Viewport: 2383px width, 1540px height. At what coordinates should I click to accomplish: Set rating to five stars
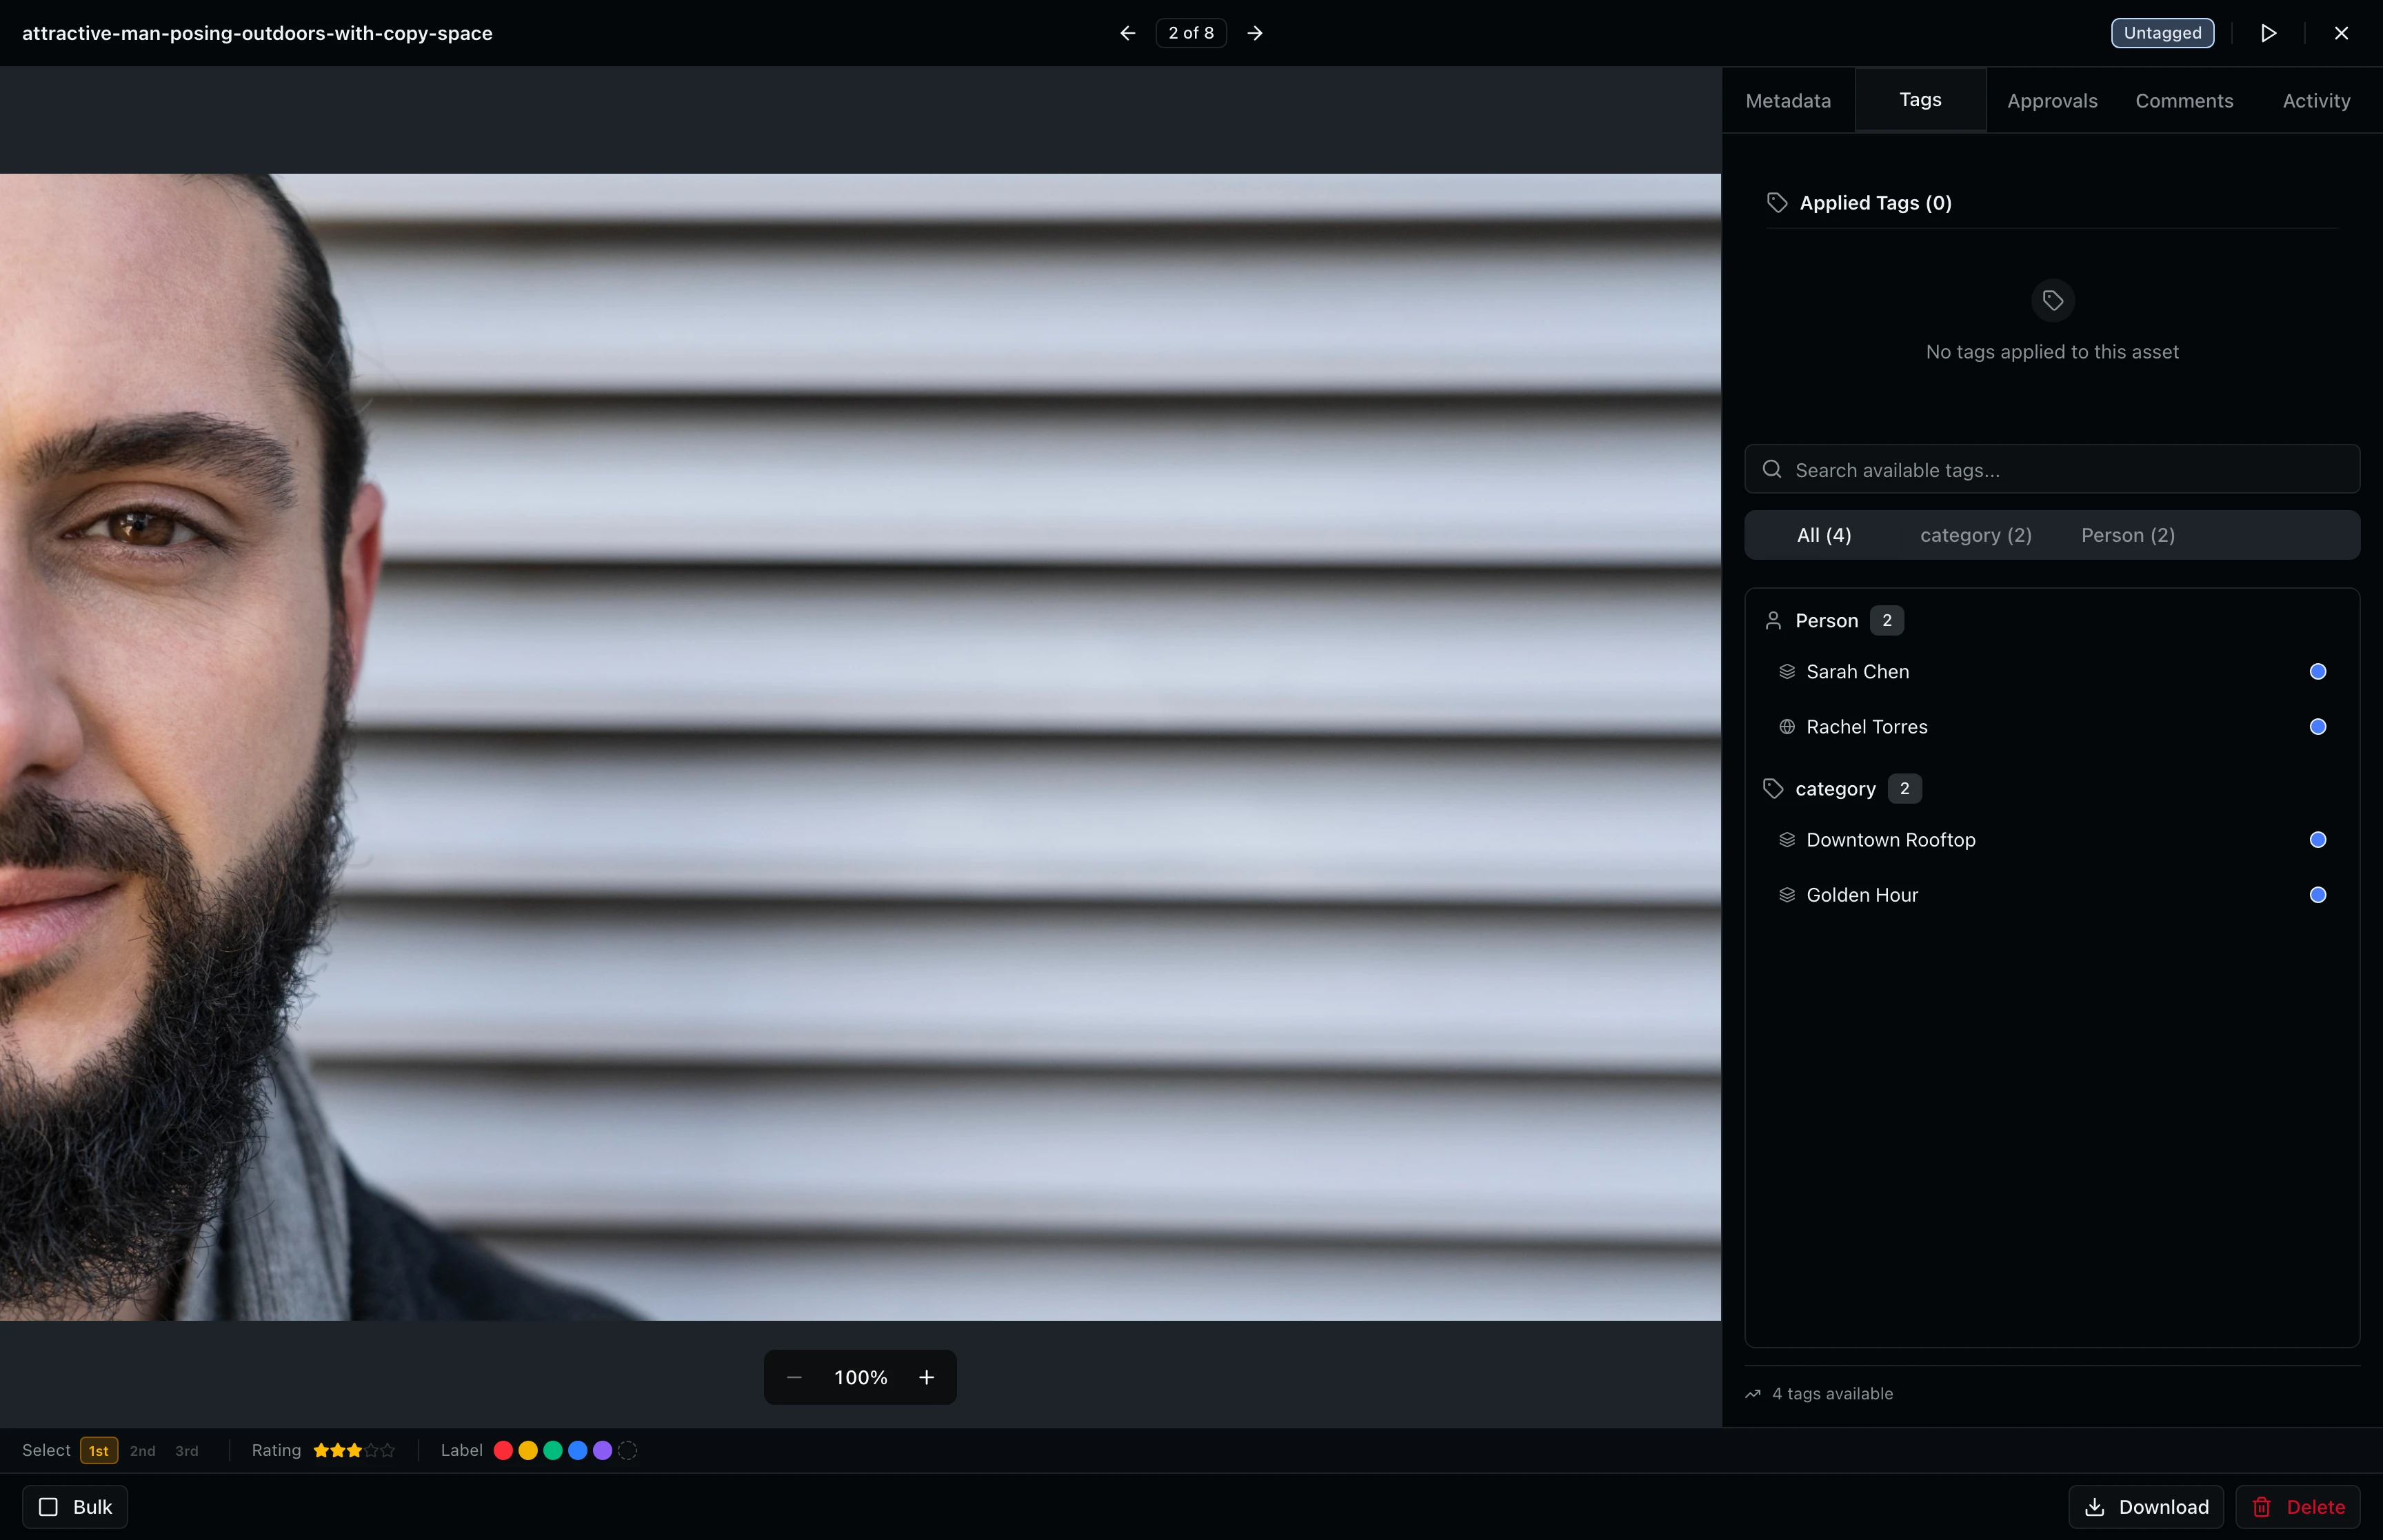click(389, 1450)
